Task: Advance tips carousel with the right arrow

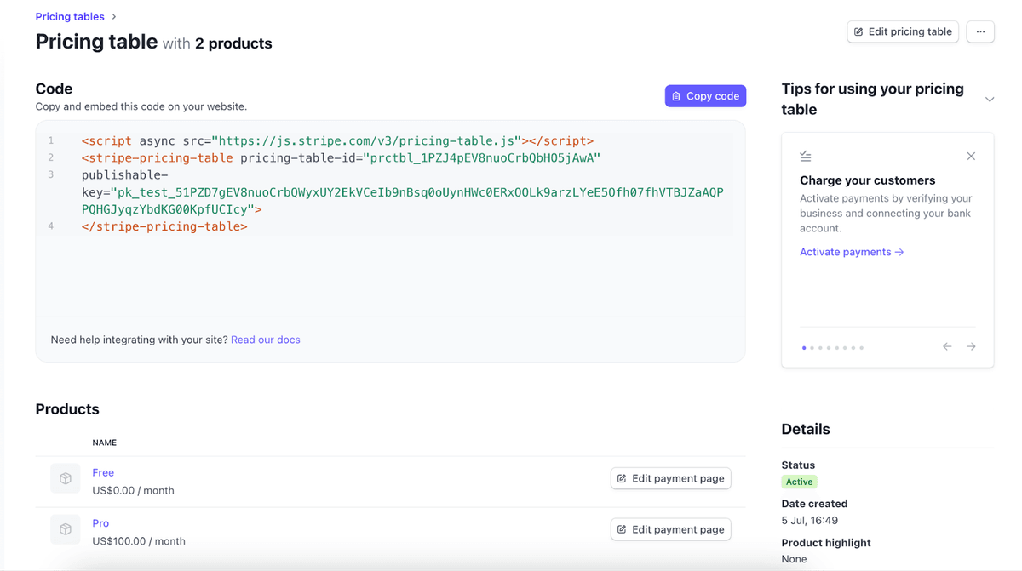Action: [x=971, y=346]
